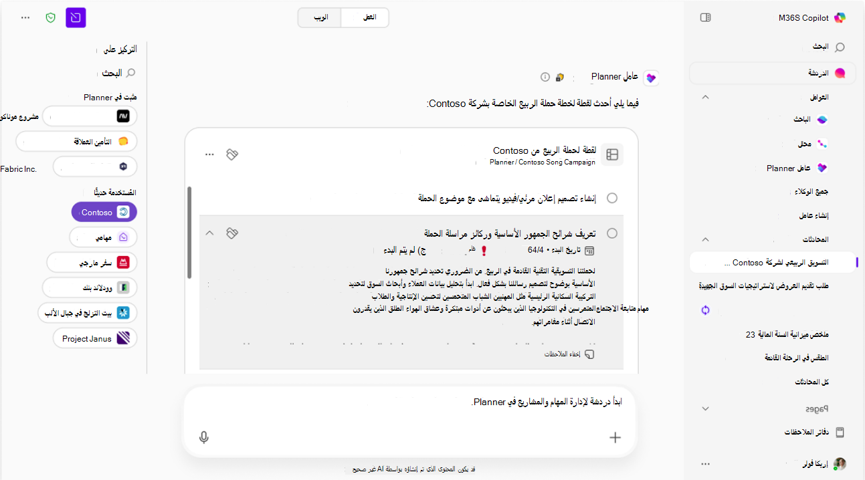The image size is (865, 480).
Task: Open the محلل agent
Action: point(812,144)
